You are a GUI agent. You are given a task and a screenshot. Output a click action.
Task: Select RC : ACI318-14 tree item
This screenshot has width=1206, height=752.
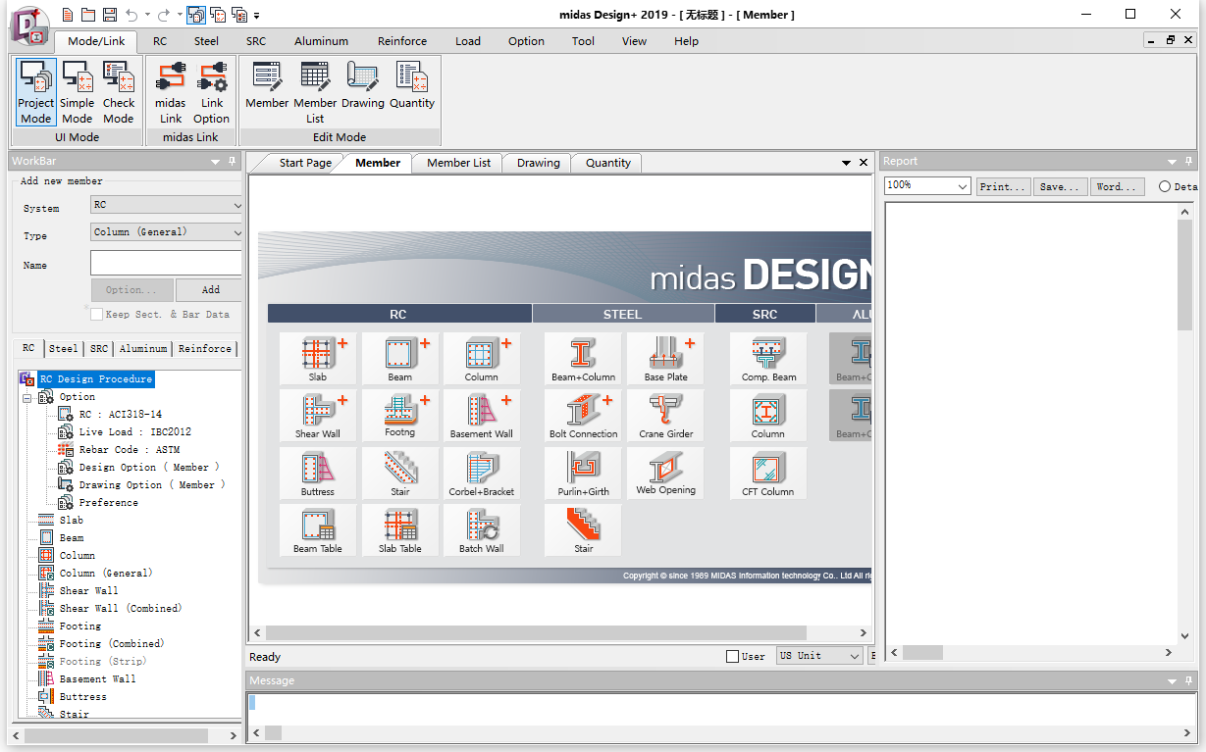click(x=121, y=414)
